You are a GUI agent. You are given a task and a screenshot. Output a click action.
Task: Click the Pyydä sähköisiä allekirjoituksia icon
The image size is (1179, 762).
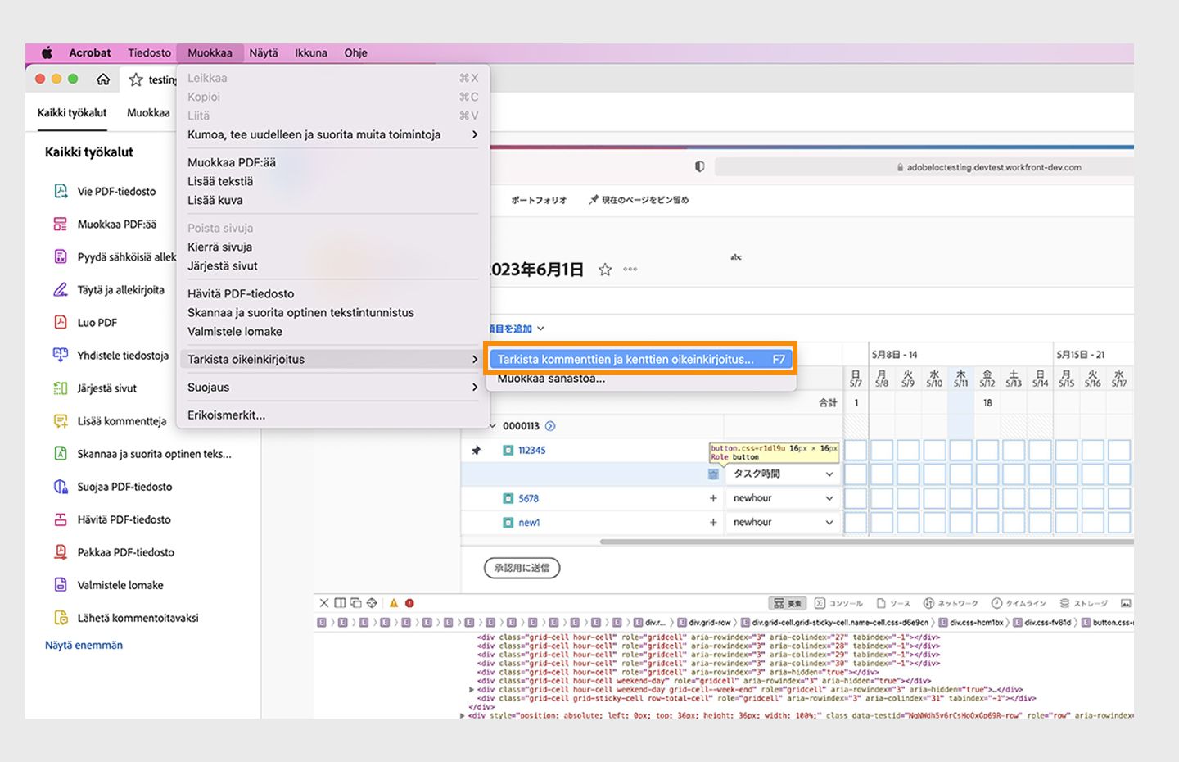coord(61,256)
